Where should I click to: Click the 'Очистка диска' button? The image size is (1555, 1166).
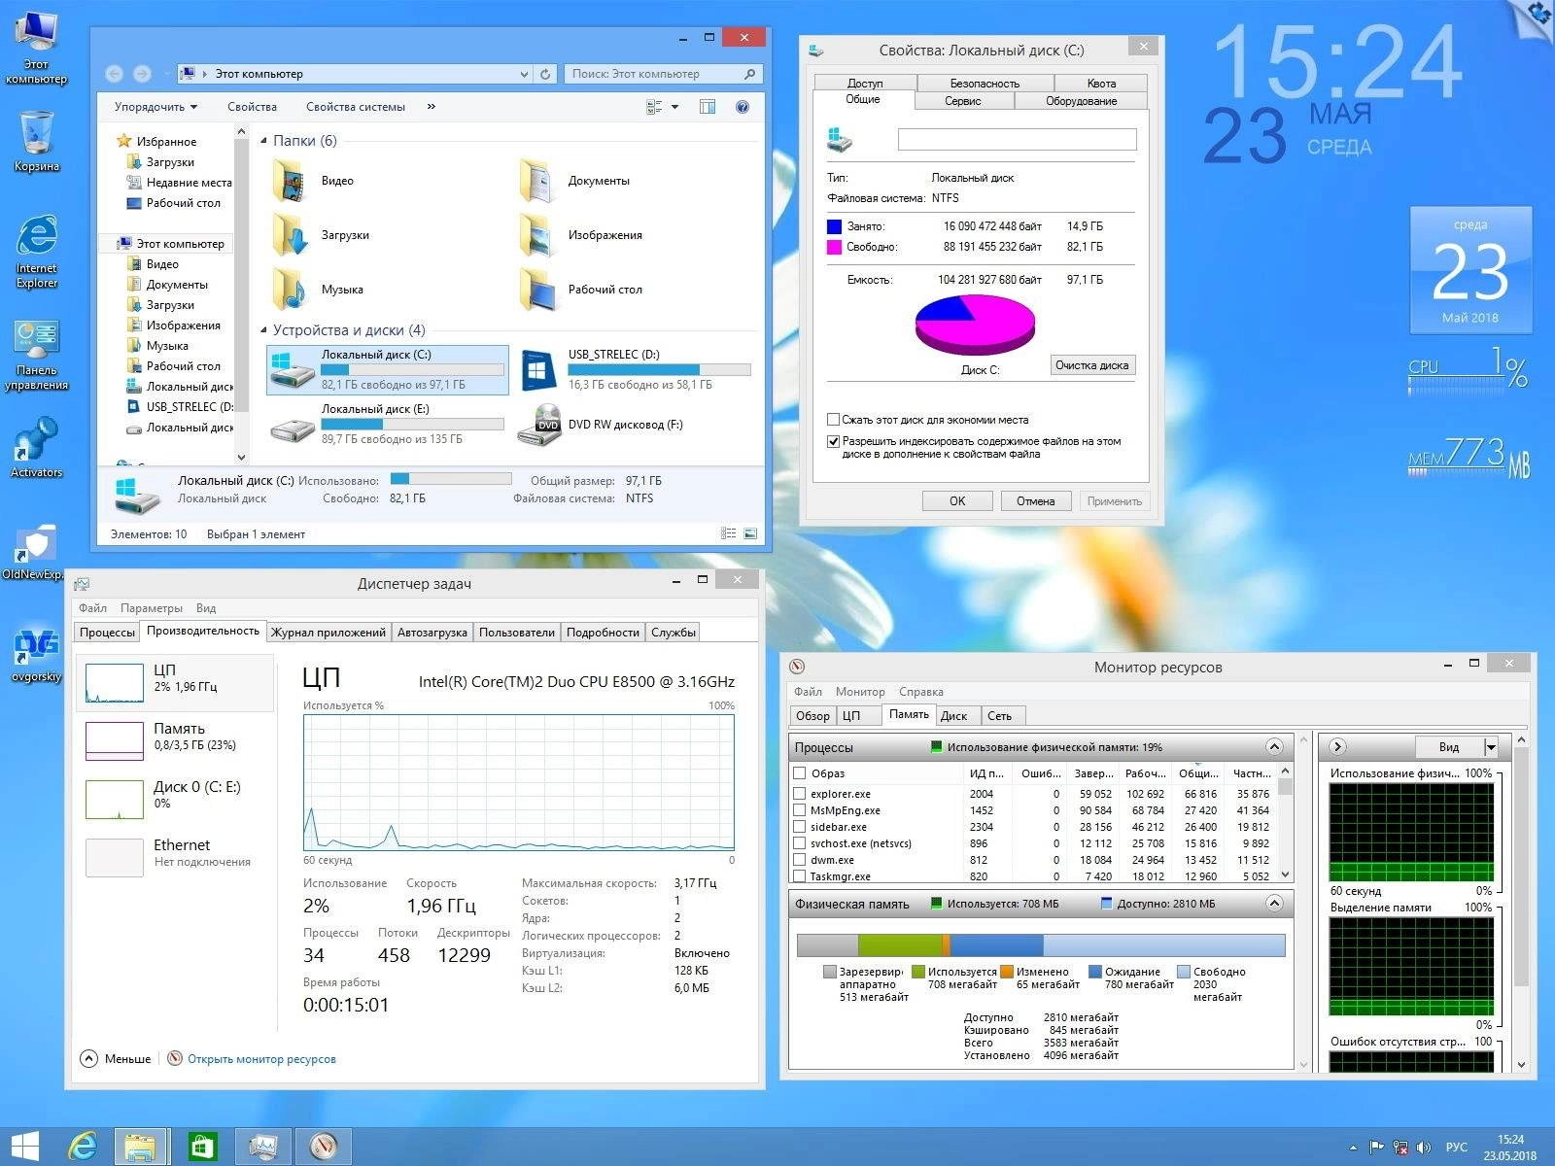(1091, 364)
